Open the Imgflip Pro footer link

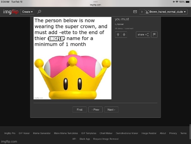point(10,133)
